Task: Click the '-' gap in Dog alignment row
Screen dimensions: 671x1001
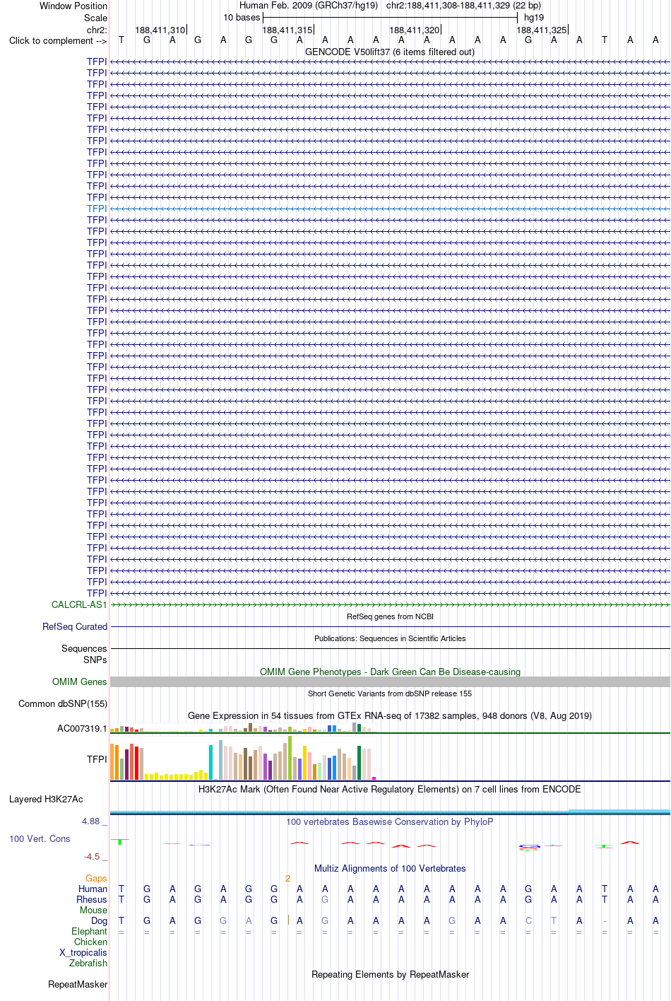Action: pyautogui.click(x=605, y=920)
